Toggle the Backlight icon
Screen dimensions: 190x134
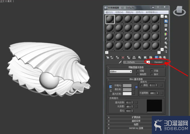click(x=166, y=21)
